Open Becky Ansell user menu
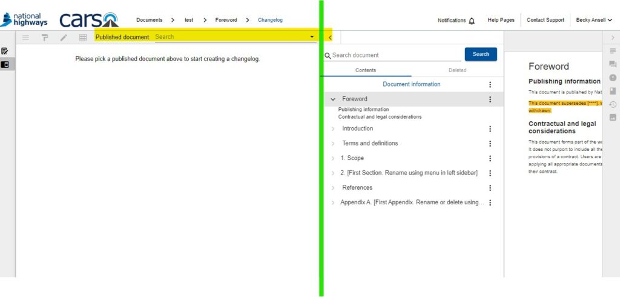This screenshot has width=620, height=297. coord(593,20)
